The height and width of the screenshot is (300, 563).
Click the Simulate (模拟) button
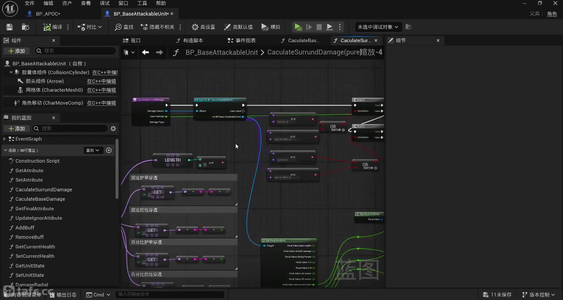[x=271, y=27]
